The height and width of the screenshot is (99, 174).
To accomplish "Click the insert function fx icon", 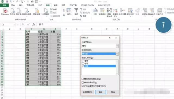I will [34, 24].
